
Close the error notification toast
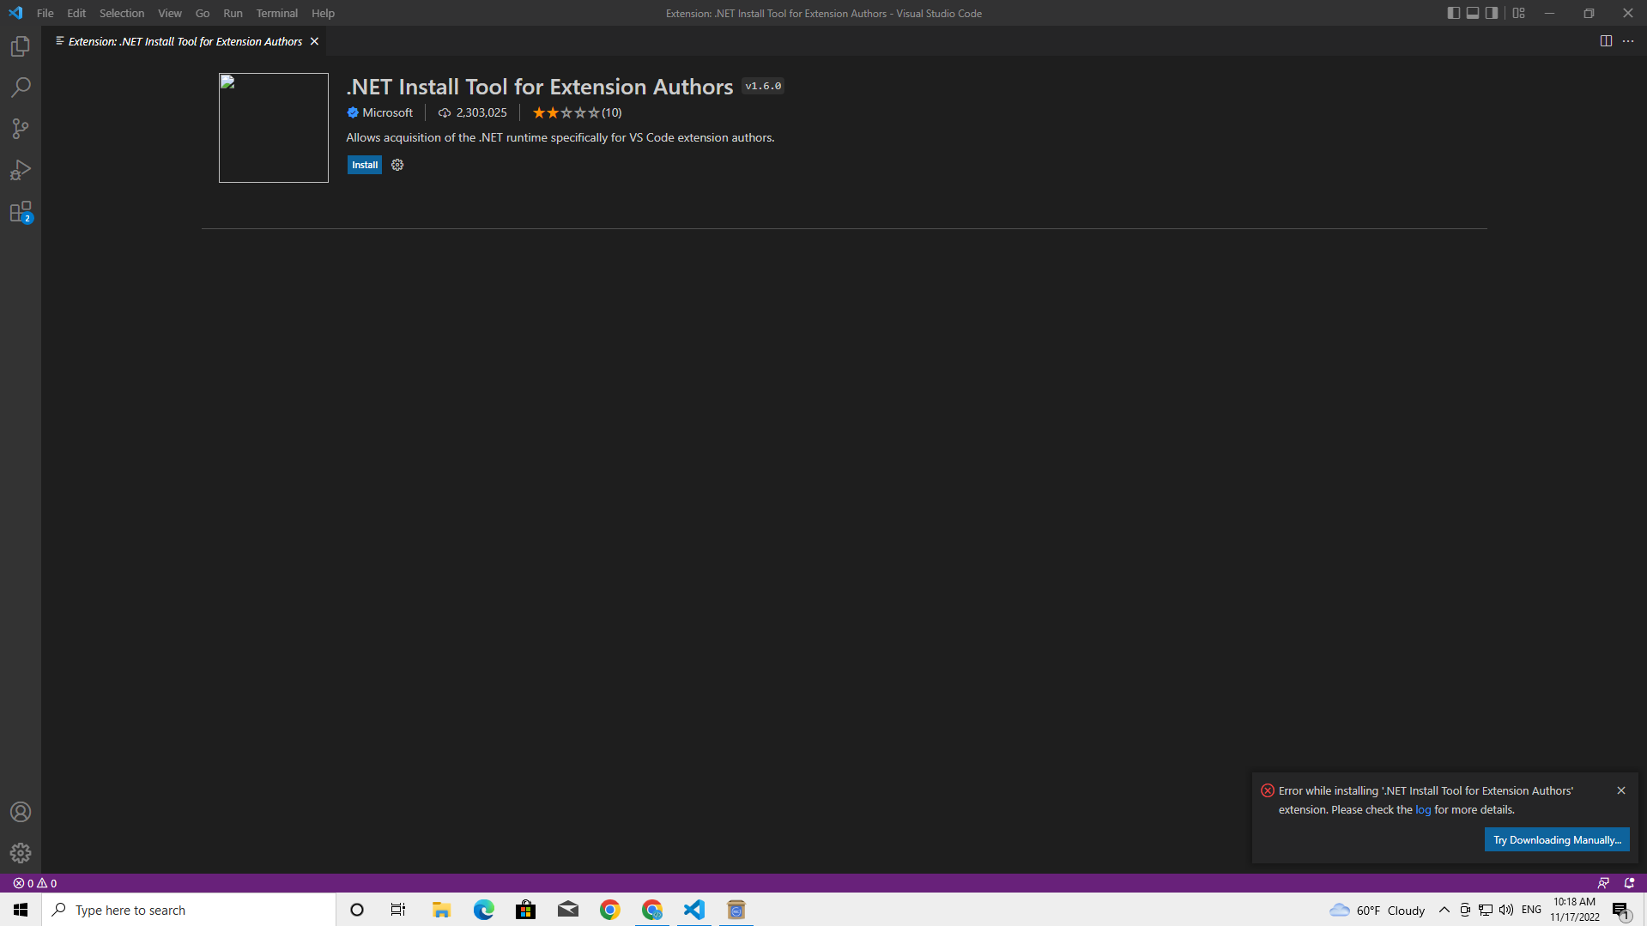[x=1621, y=790]
